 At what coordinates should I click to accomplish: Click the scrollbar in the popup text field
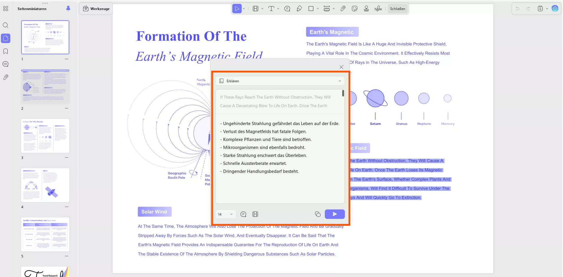click(x=343, y=93)
